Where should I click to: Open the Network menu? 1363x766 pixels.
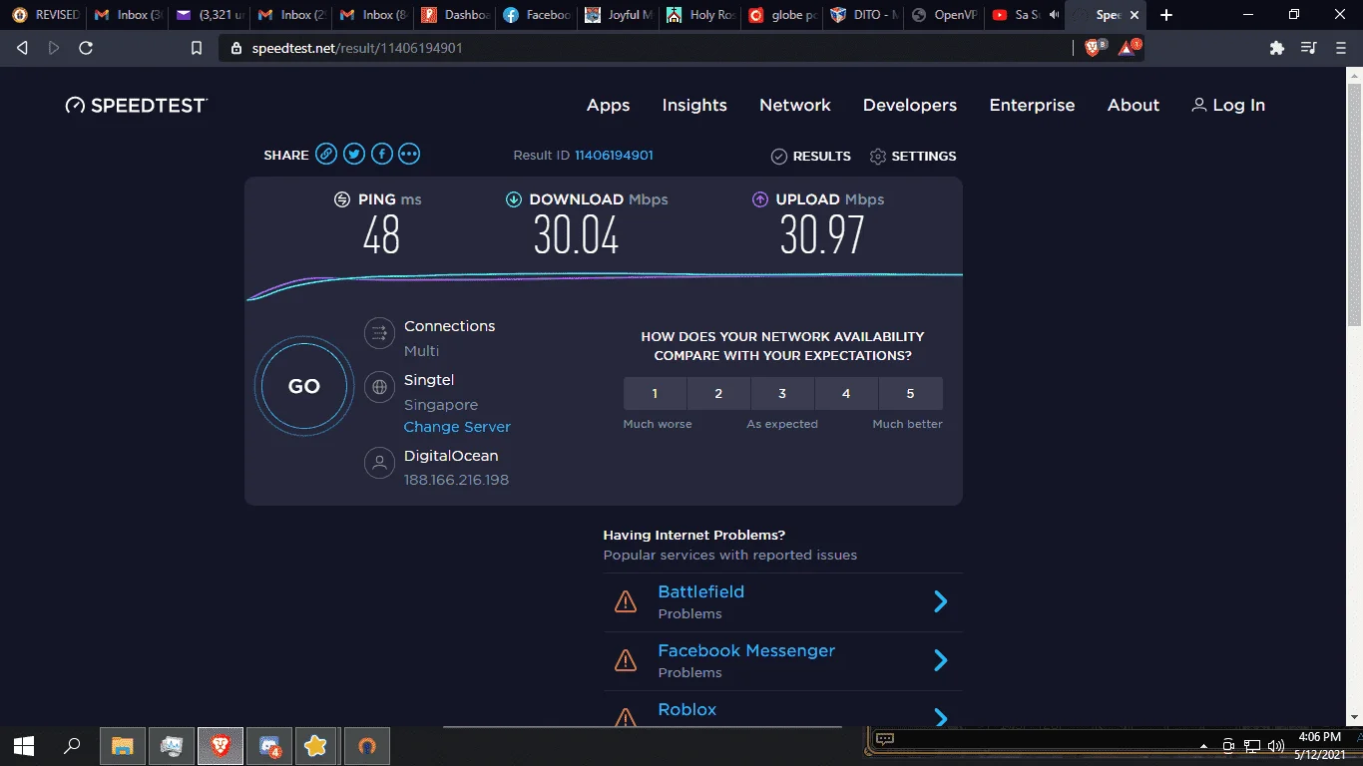click(x=795, y=105)
